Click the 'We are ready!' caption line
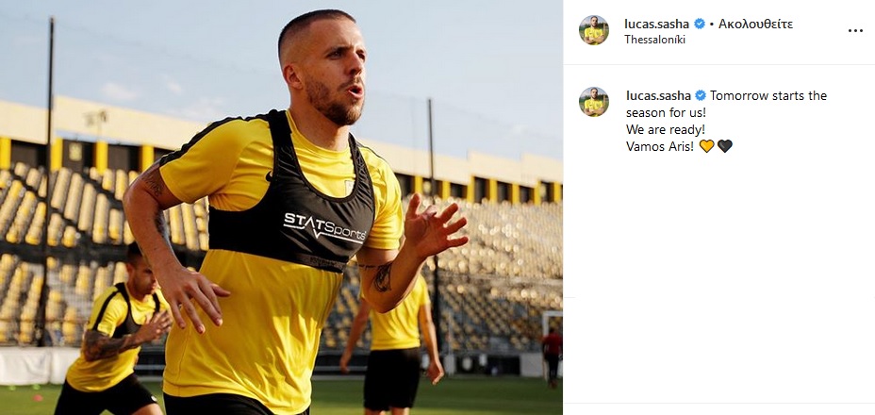The height and width of the screenshot is (415, 875). [665, 129]
